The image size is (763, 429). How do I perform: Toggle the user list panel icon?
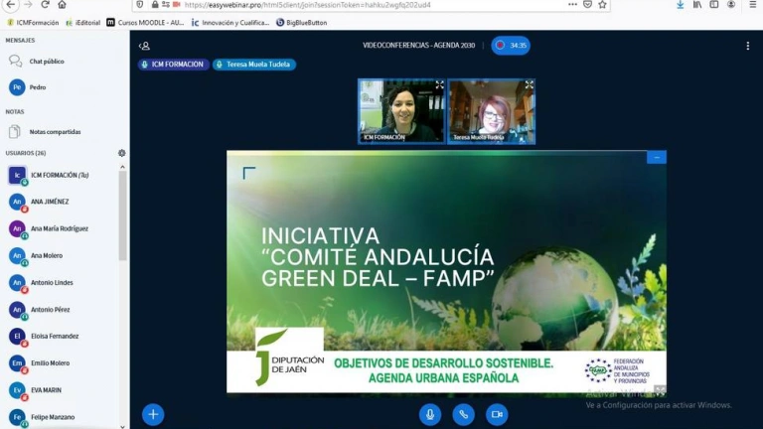click(x=145, y=46)
